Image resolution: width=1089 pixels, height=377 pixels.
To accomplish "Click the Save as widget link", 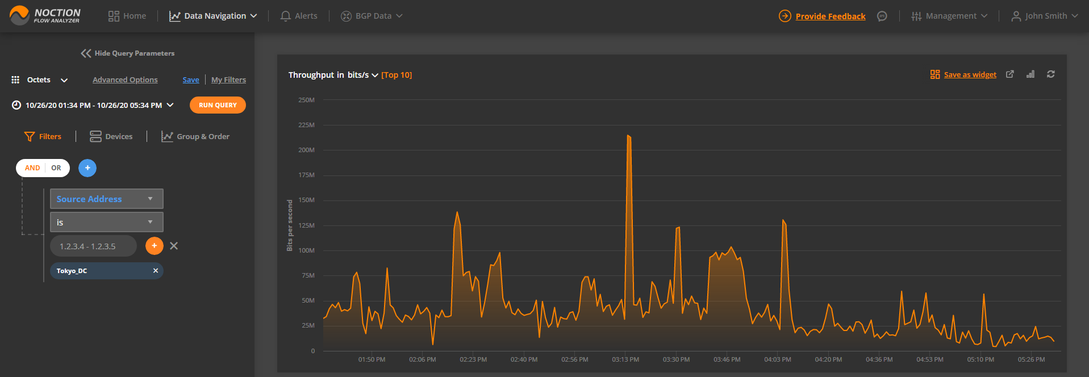I will pos(970,74).
